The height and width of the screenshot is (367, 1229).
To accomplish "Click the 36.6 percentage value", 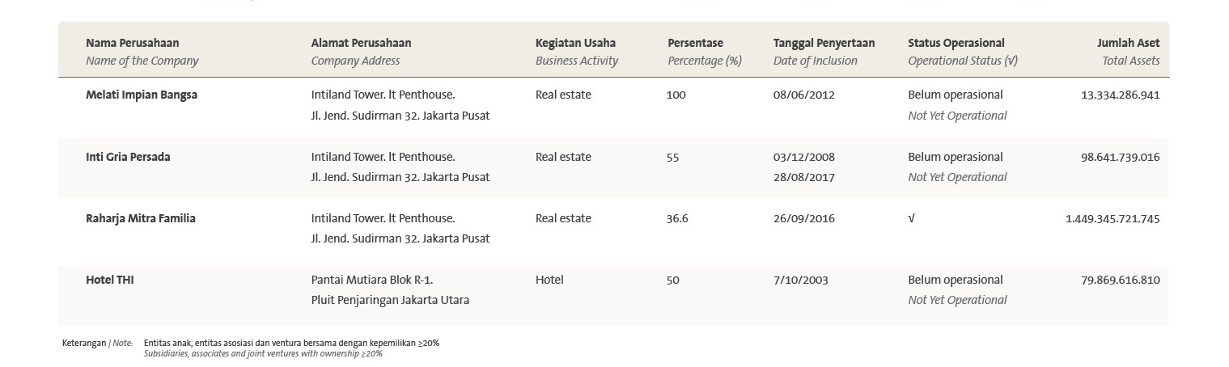I will pos(677,218).
